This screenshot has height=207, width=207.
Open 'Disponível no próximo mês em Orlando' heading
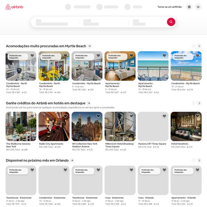[37, 160]
